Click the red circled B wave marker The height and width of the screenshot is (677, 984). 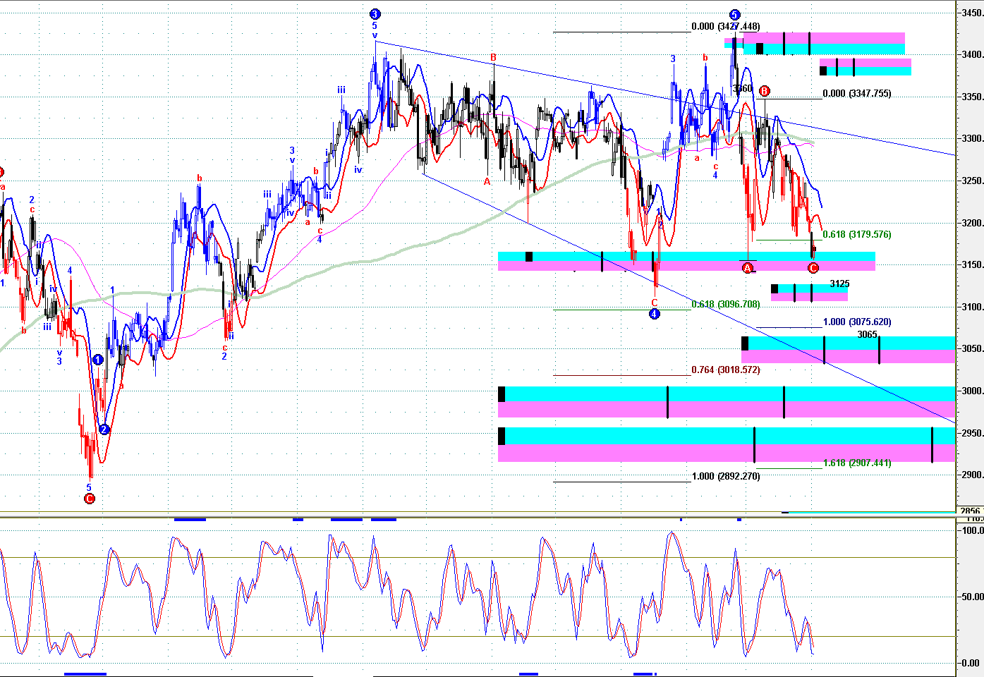pos(765,90)
